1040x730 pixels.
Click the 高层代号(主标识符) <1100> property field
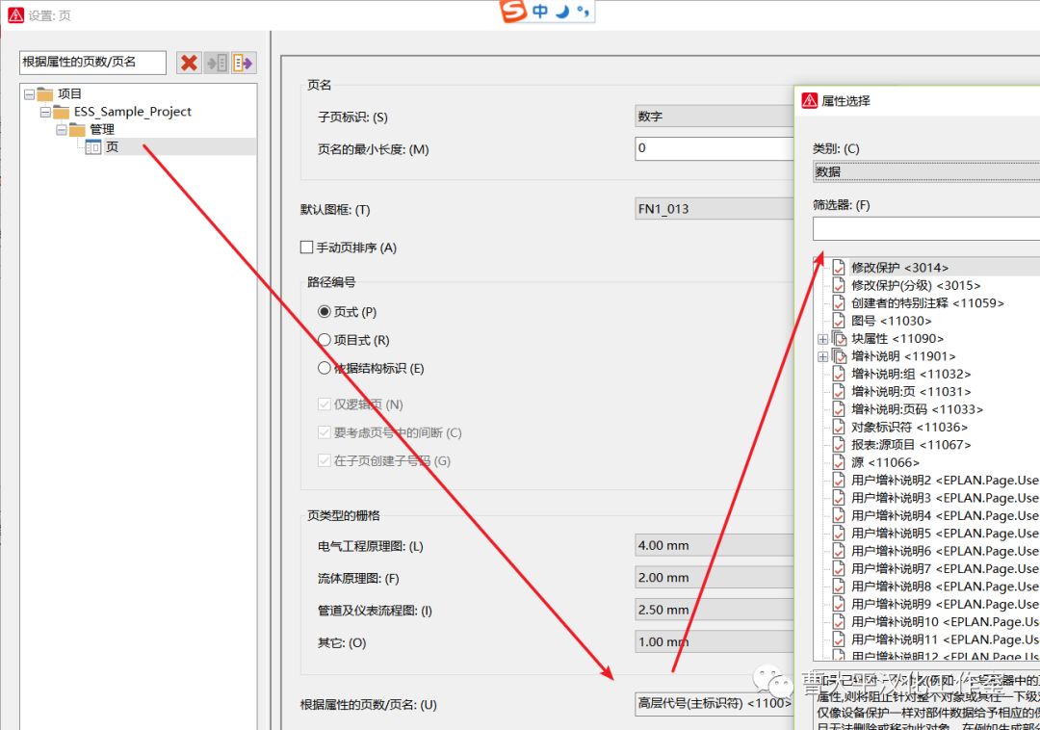(715, 703)
